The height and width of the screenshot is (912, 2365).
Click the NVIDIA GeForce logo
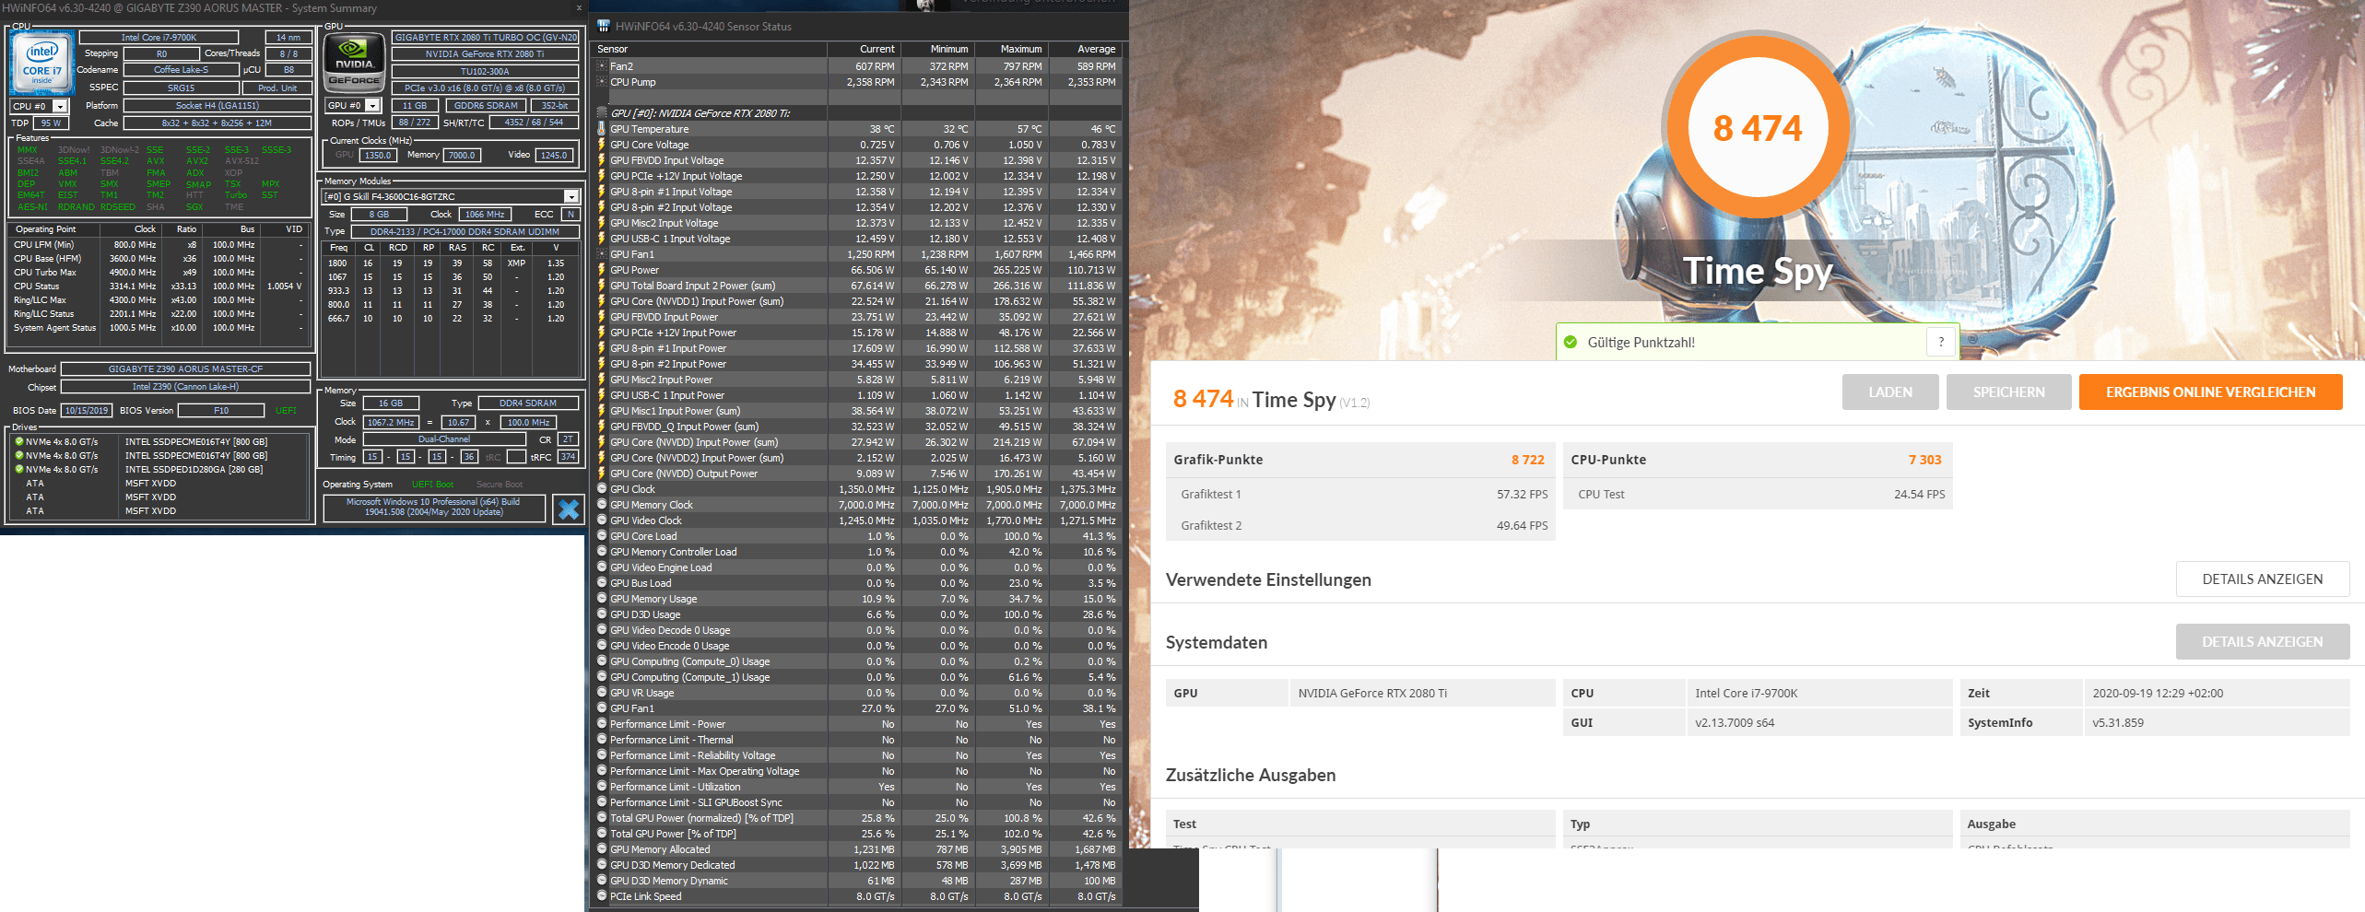pos(355,64)
